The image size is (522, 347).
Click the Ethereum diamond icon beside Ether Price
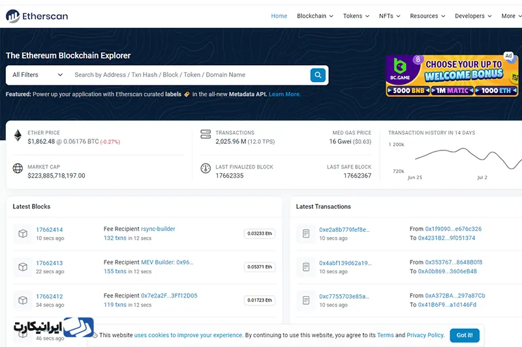[18, 135]
